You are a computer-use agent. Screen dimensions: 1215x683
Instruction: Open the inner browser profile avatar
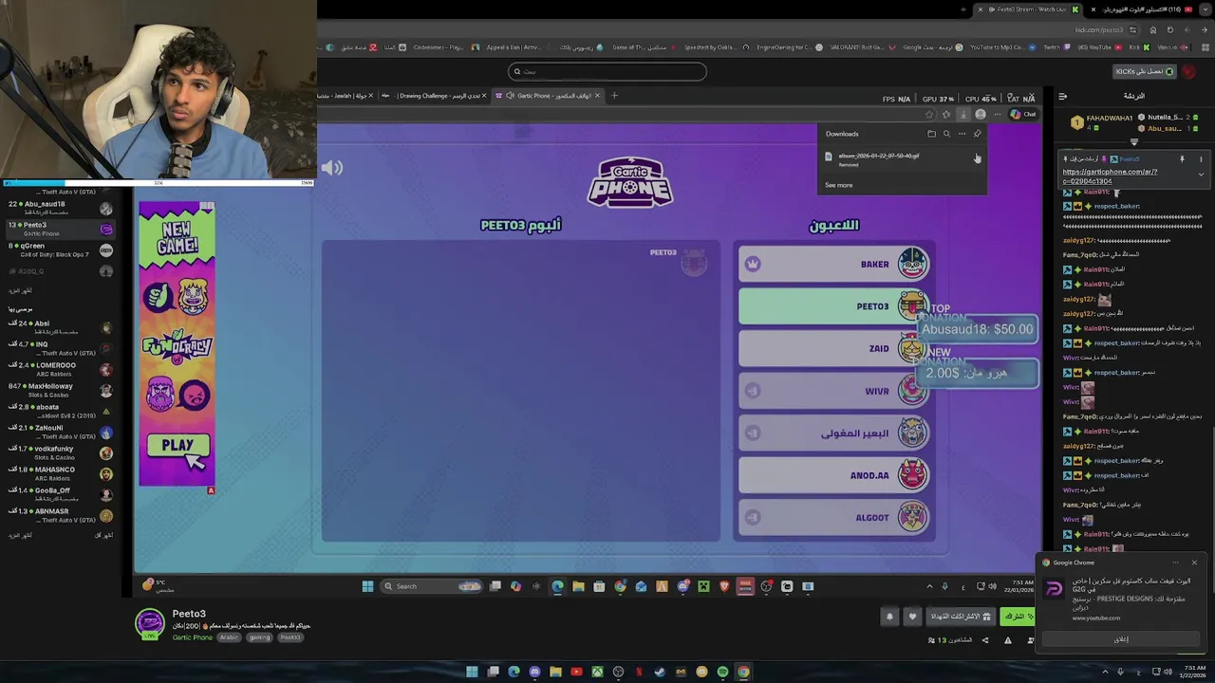pyautogui.click(x=981, y=115)
